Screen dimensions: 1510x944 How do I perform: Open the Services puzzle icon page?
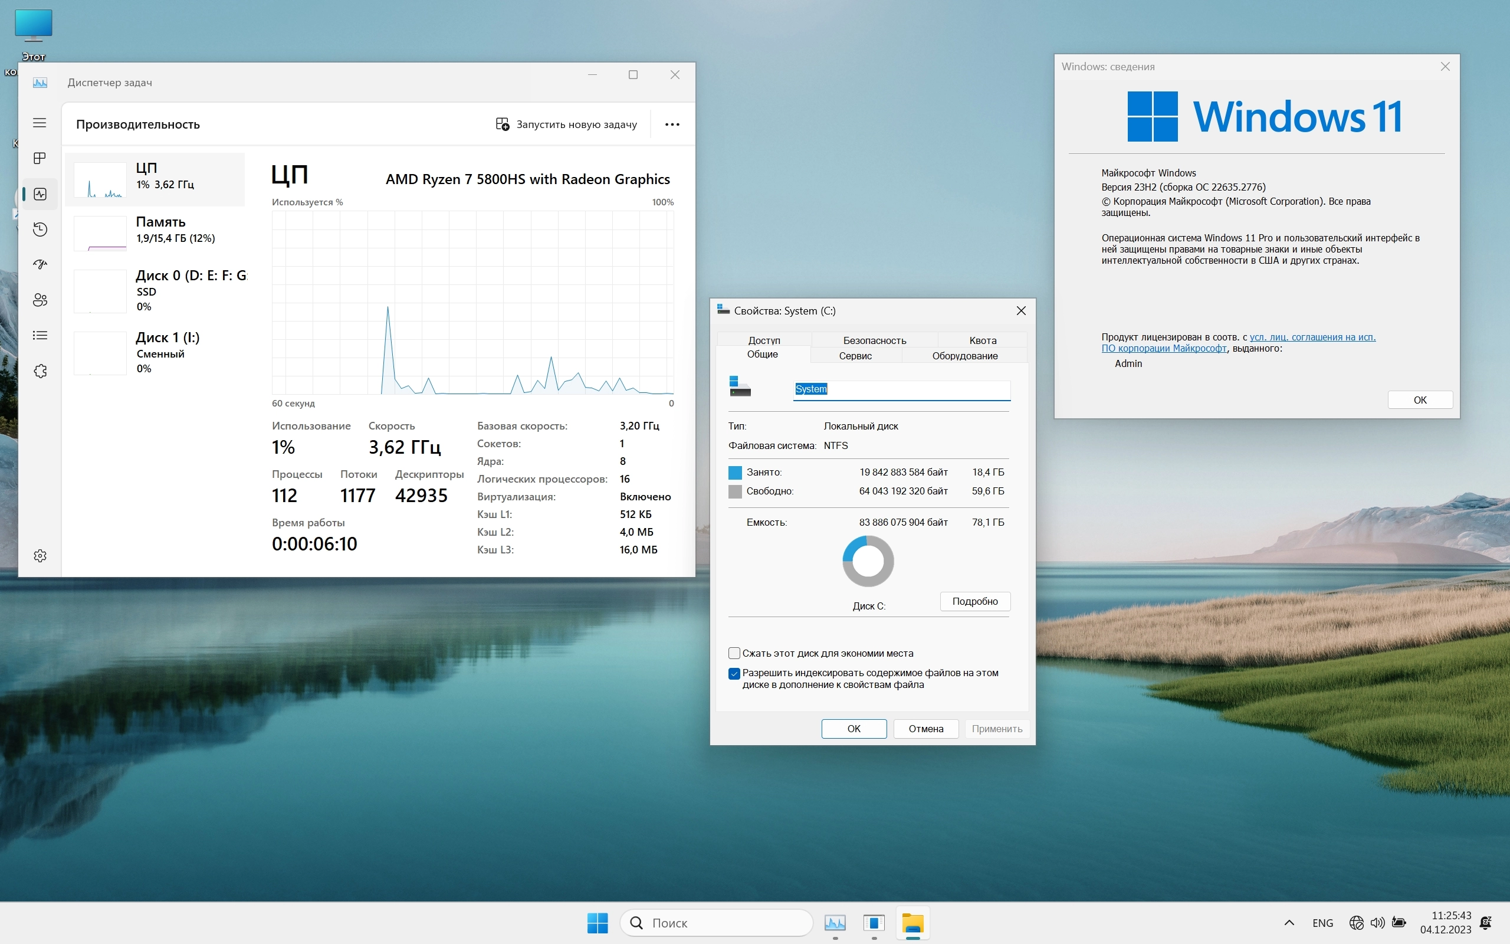[40, 372]
